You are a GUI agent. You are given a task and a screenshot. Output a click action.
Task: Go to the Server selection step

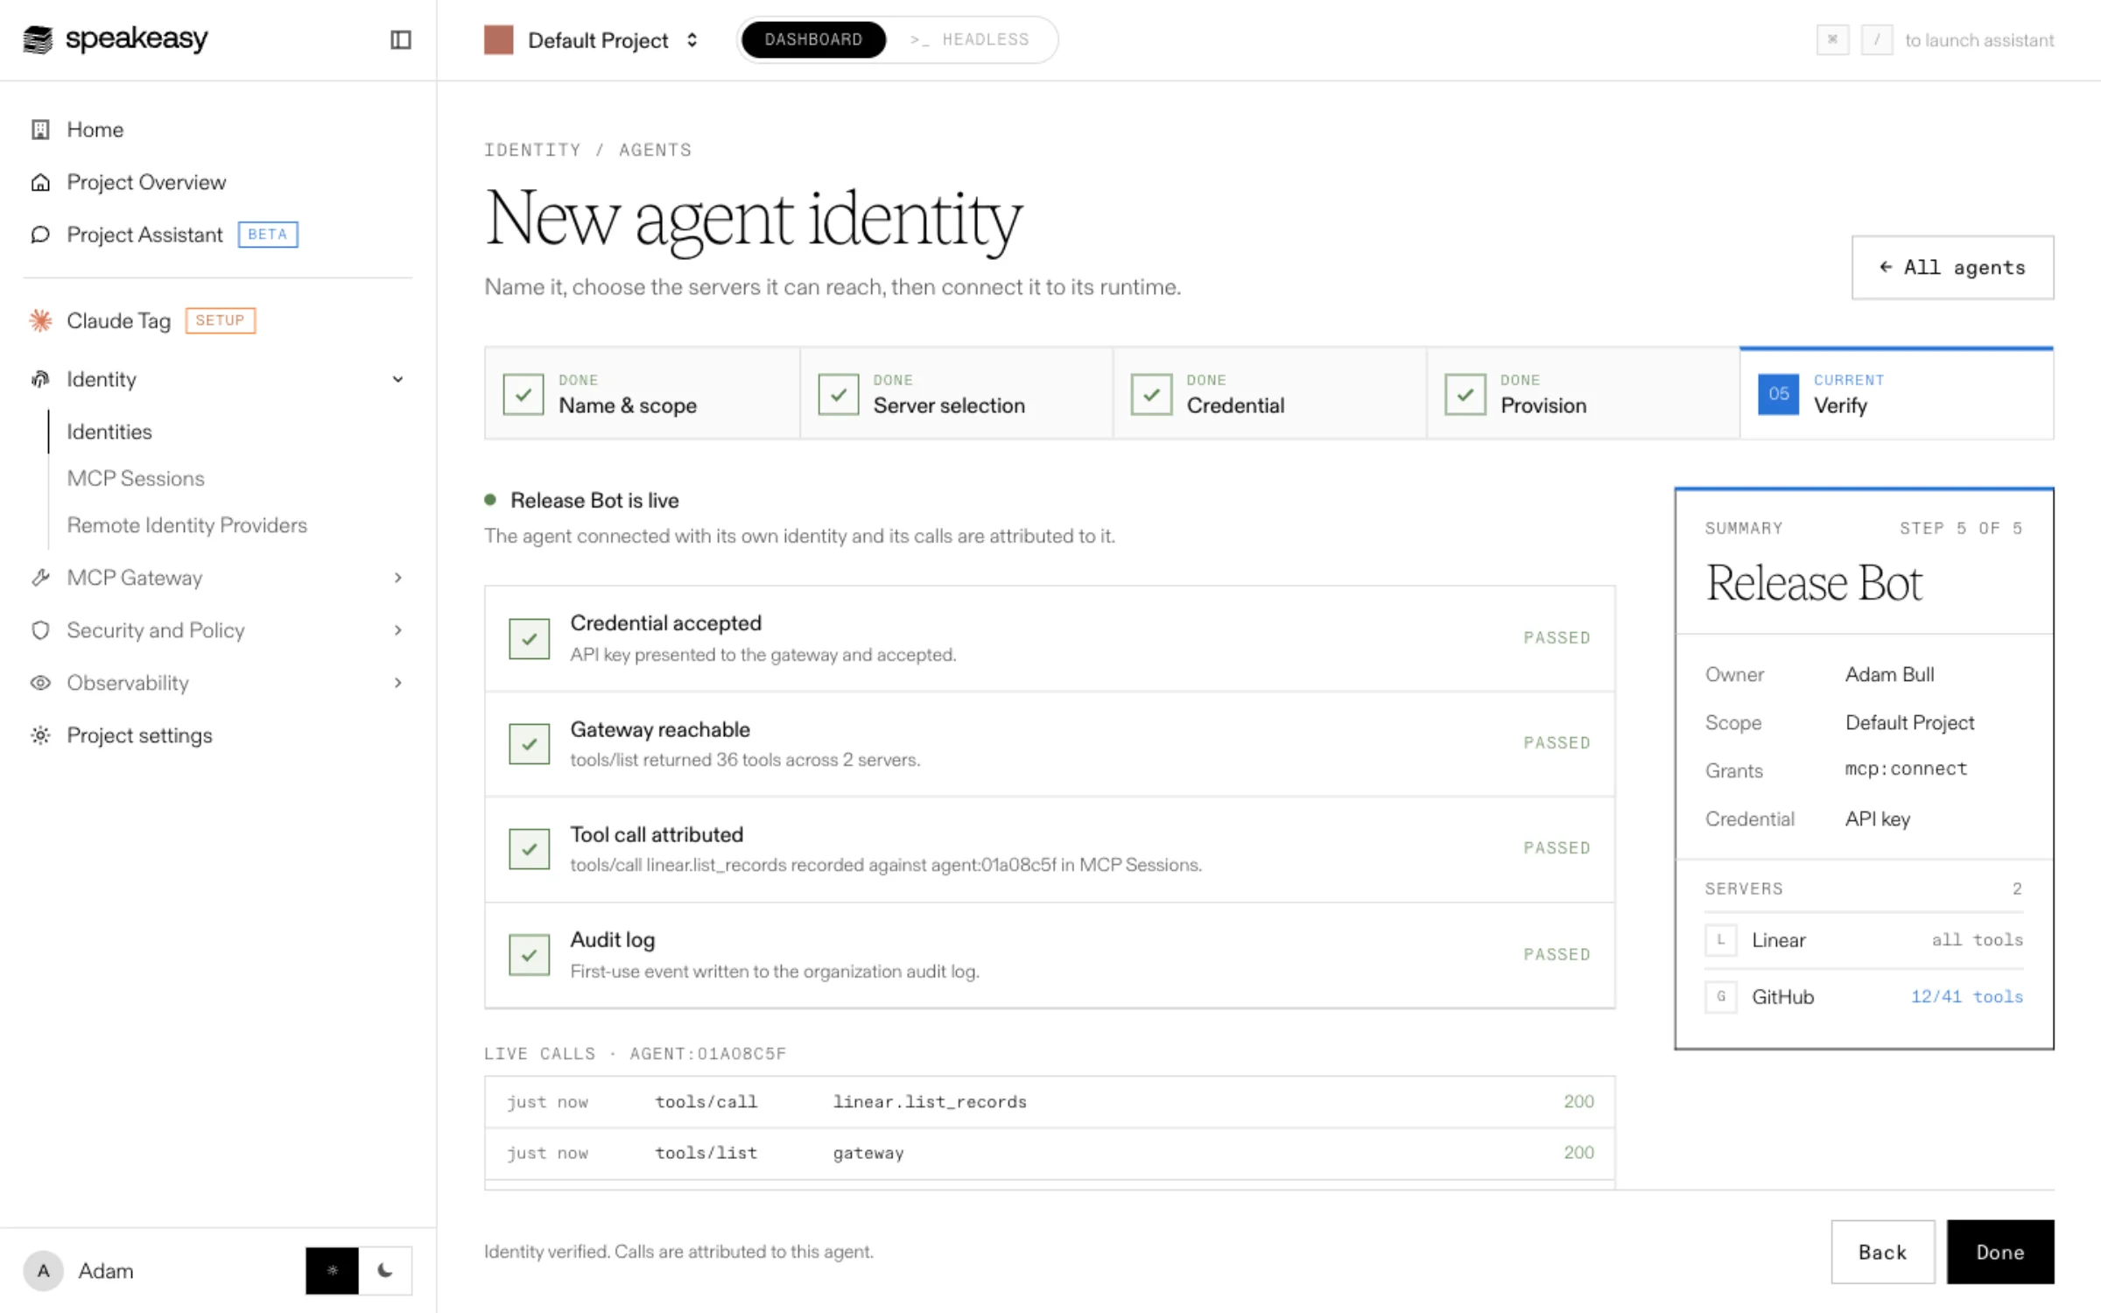(x=956, y=394)
